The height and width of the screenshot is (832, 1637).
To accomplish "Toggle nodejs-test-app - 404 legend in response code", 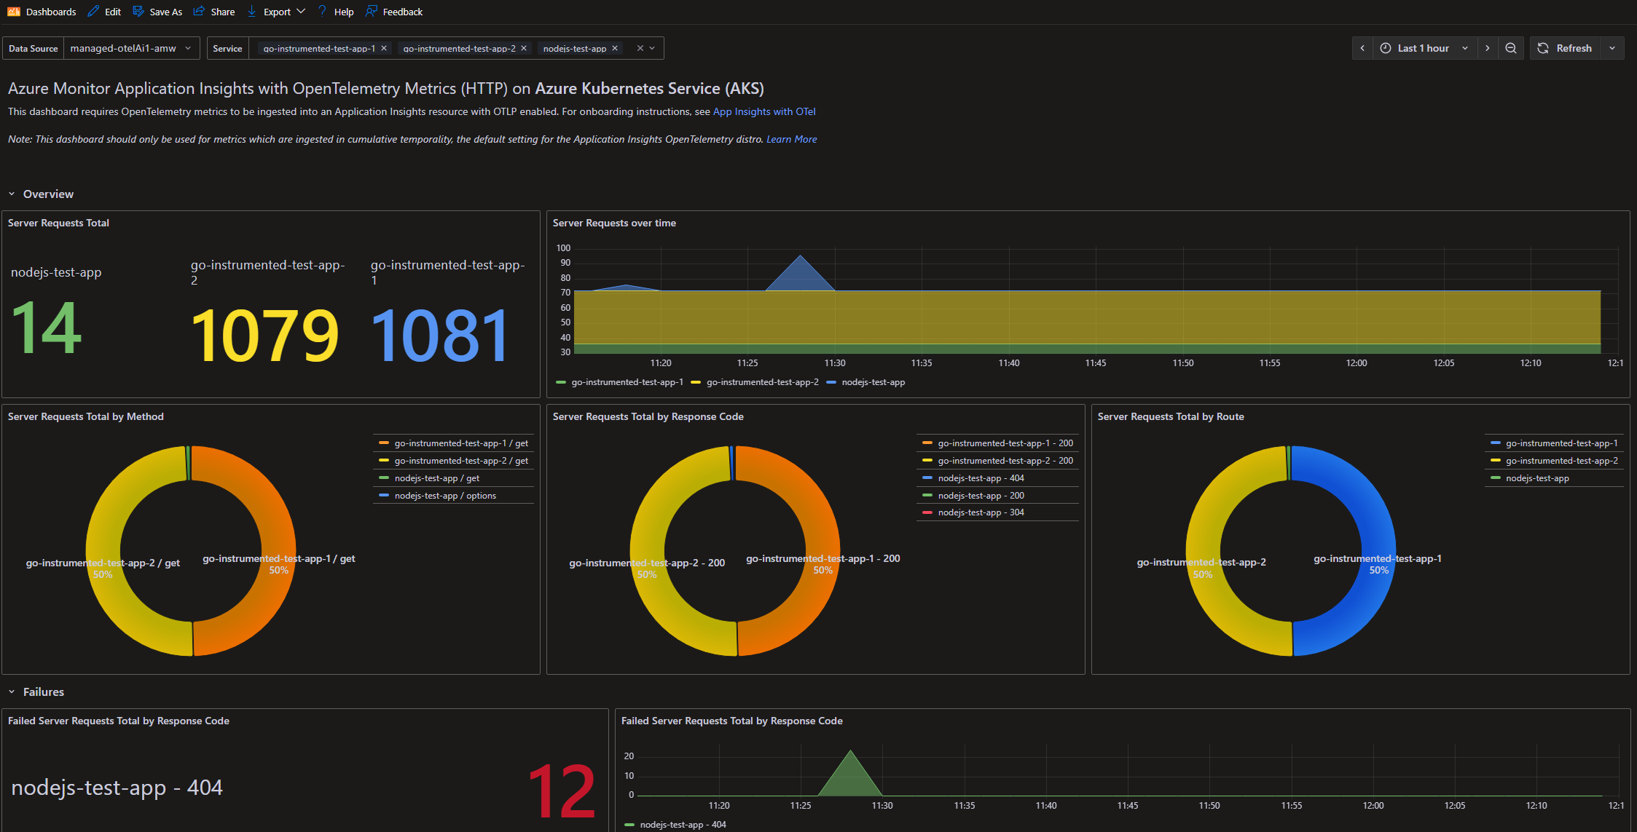I will click(980, 478).
